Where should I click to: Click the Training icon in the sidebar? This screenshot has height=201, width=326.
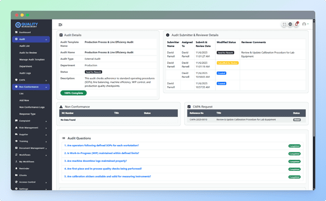(x=16, y=141)
